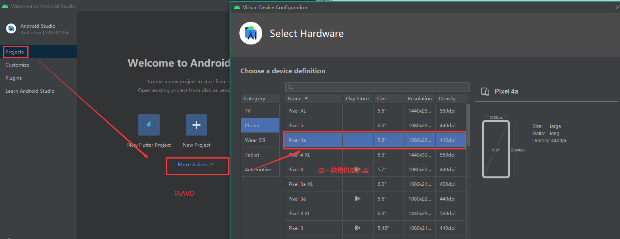Click the Pixel 4a phone outline preview
The image size is (620, 239).
tap(496, 149)
